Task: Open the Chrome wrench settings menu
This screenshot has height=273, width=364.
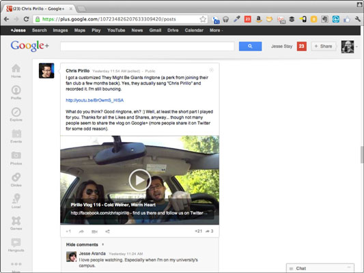Action: tap(358, 19)
